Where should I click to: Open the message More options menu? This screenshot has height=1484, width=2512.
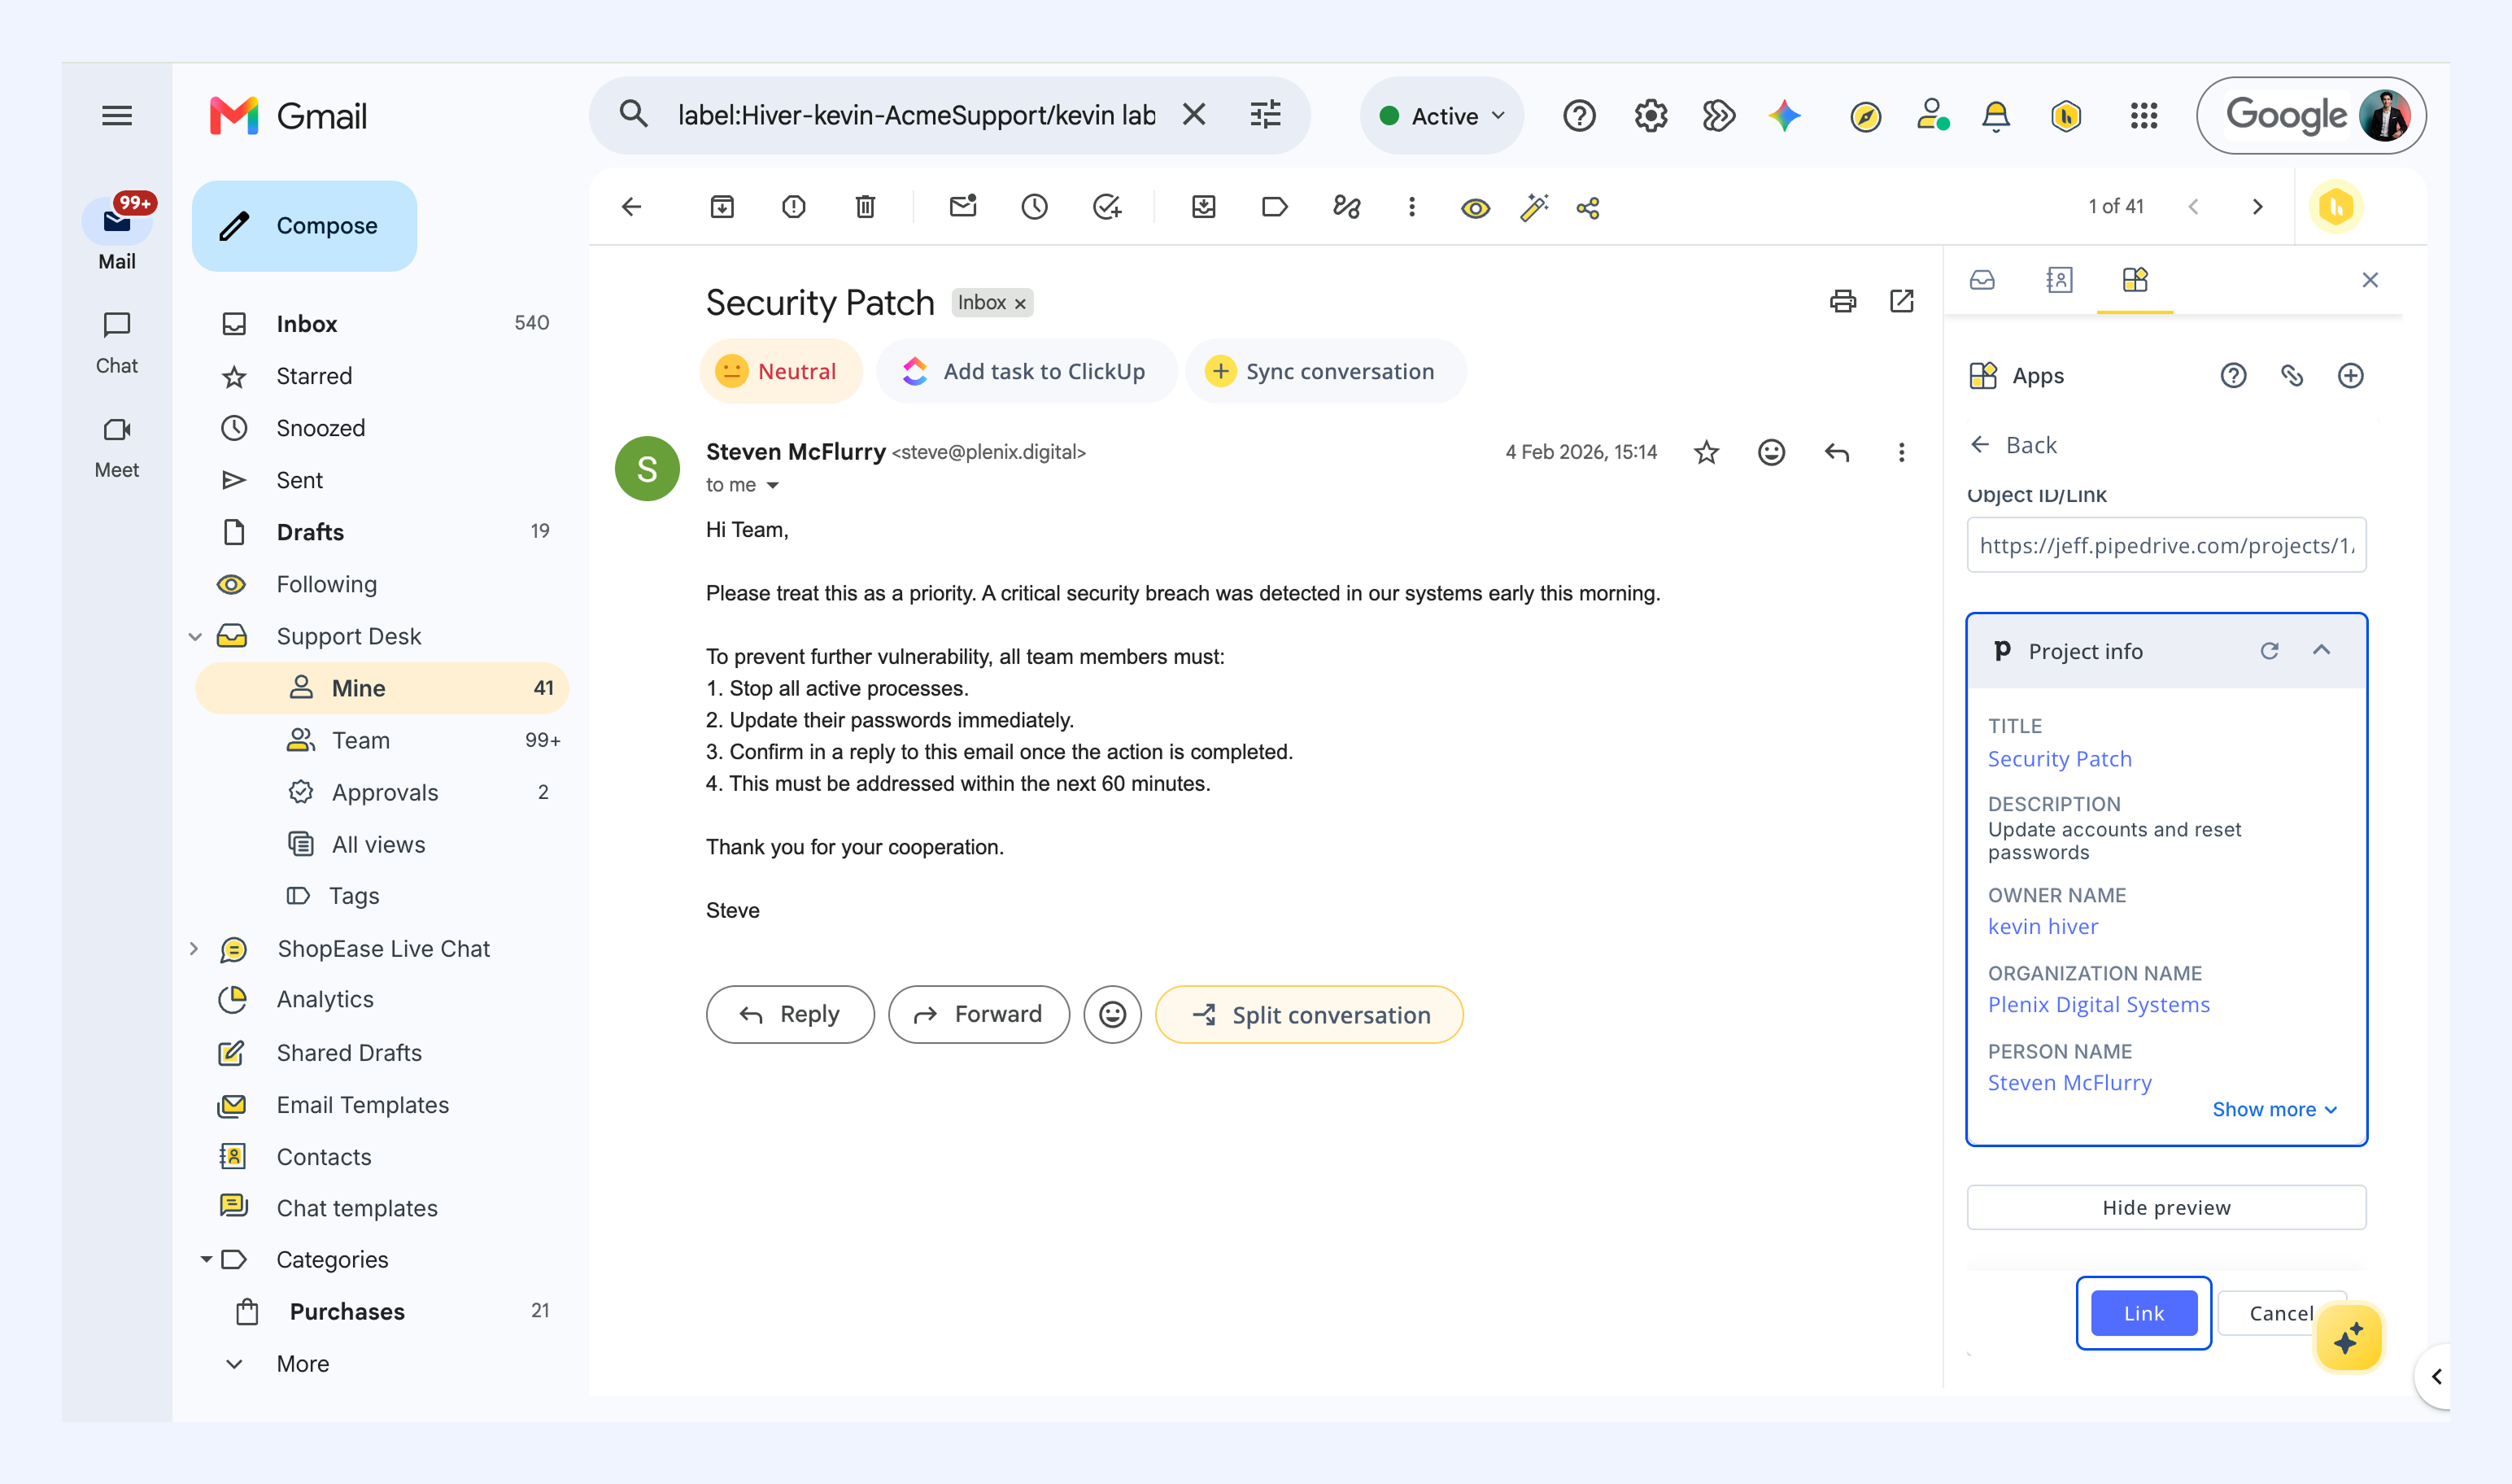point(1901,453)
